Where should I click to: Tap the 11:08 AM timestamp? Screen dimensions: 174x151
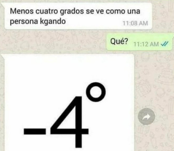pos(135,23)
